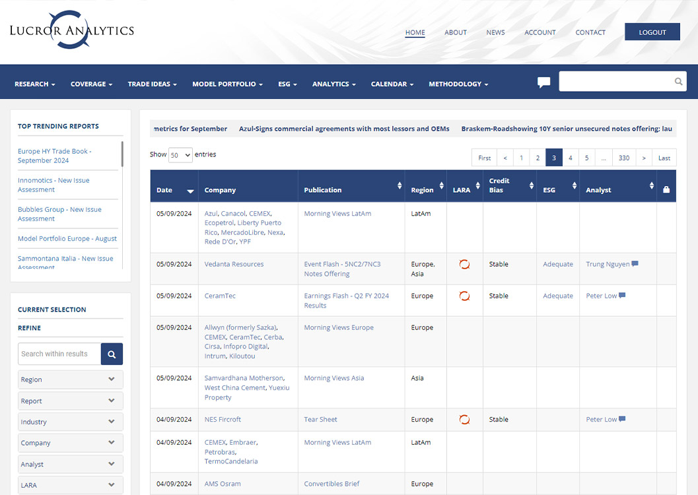Click the lock icon column header

[666, 190]
